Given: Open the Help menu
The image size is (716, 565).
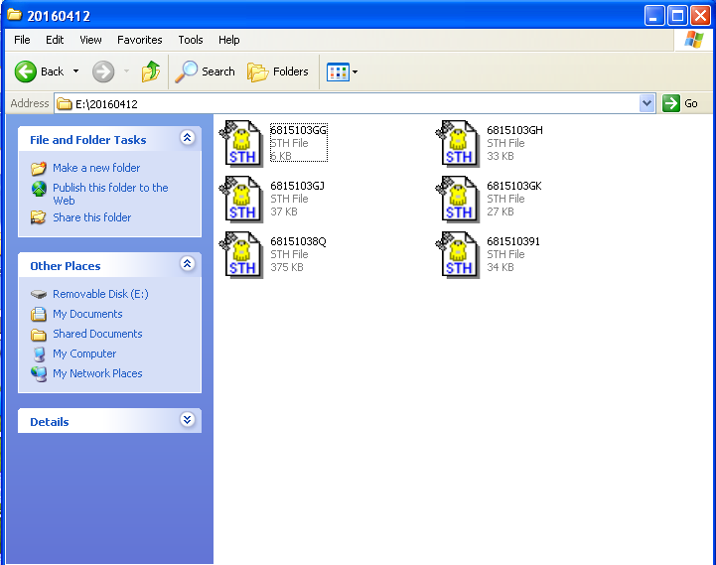Looking at the screenshot, I should click(228, 40).
